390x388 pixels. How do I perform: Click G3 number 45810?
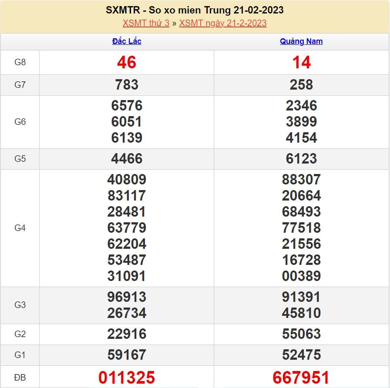click(301, 313)
